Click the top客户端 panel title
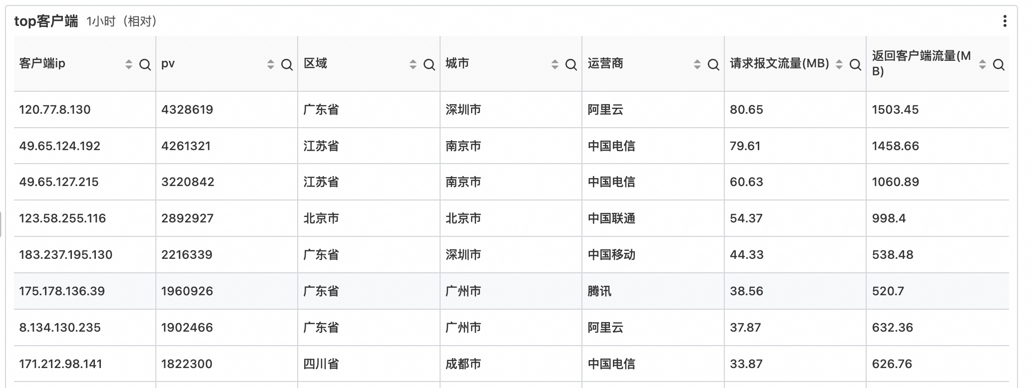 [46, 21]
